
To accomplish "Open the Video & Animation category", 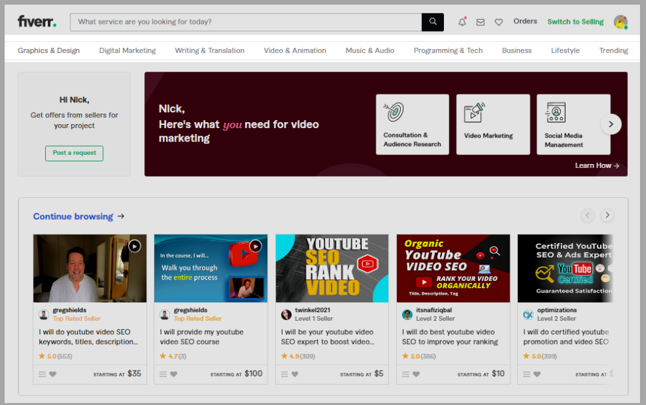I will pyautogui.click(x=295, y=50).
